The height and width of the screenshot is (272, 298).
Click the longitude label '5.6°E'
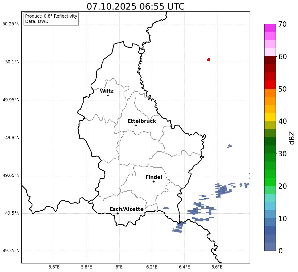54,267
